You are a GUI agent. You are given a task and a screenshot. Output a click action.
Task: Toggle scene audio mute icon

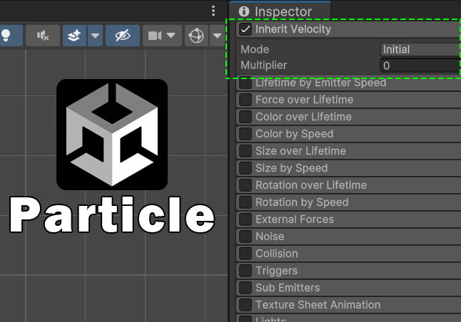(43, 36)
